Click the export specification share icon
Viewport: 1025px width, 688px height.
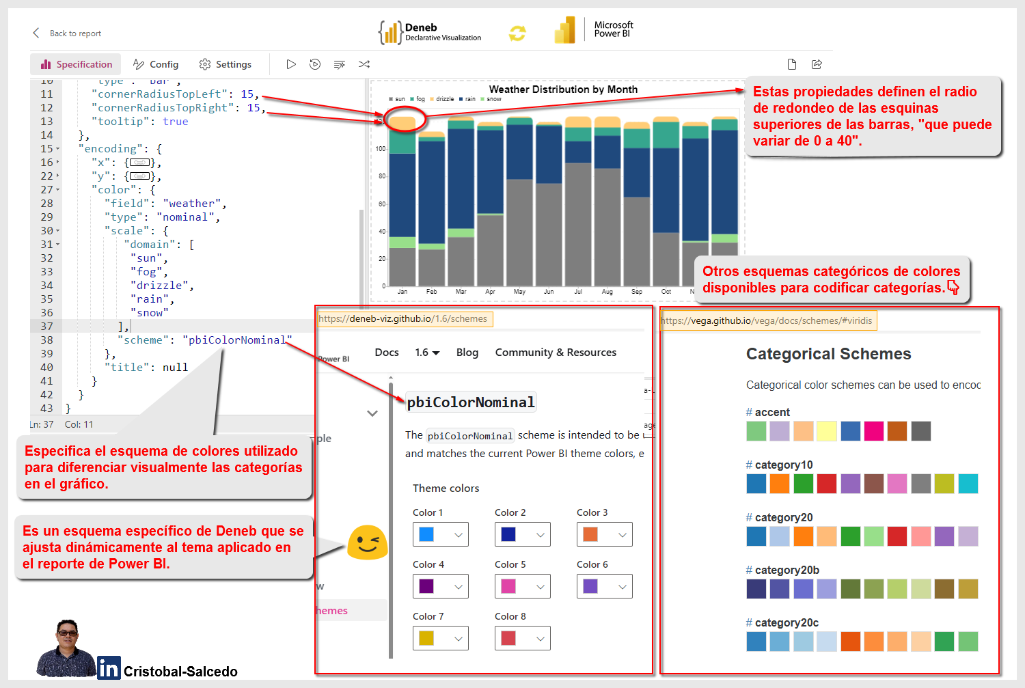point(817,64)
